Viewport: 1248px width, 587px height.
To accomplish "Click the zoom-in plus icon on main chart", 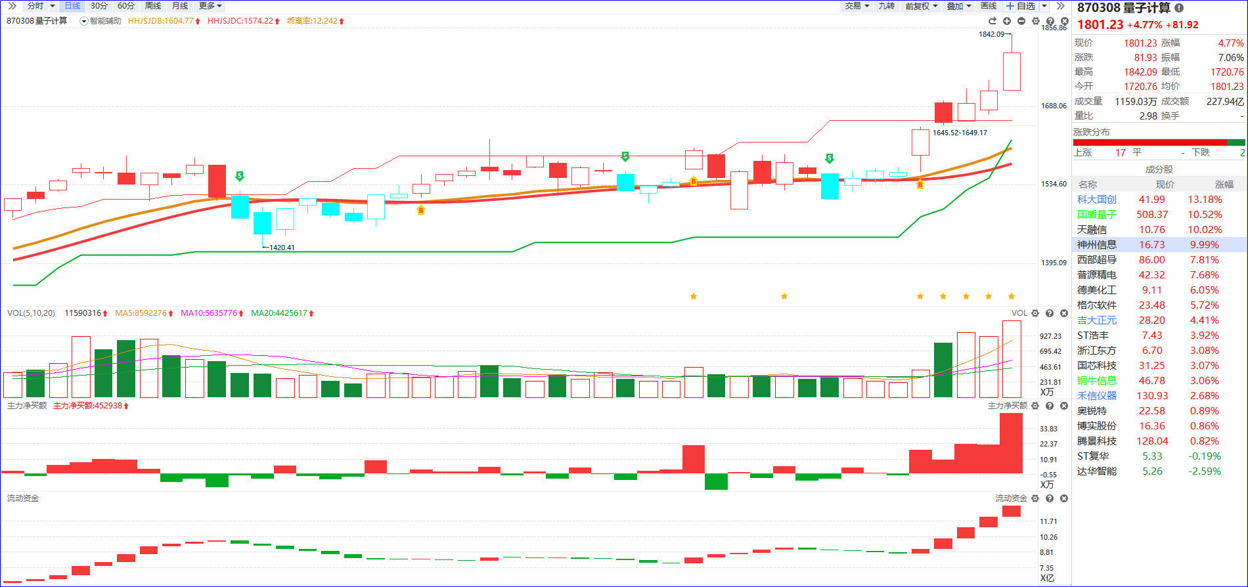I will coord(1006,21).
